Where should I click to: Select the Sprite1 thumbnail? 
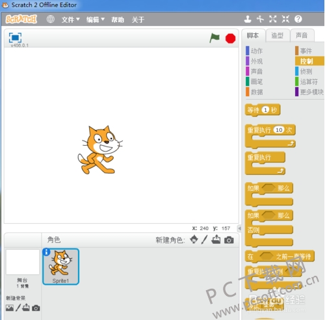click(x=60, y=267)
